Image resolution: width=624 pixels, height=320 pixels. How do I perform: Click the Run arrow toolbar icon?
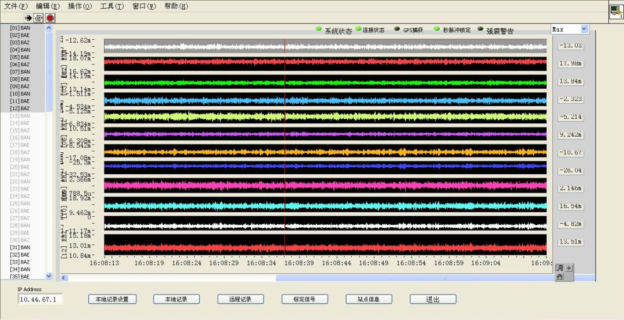(28, 18)
